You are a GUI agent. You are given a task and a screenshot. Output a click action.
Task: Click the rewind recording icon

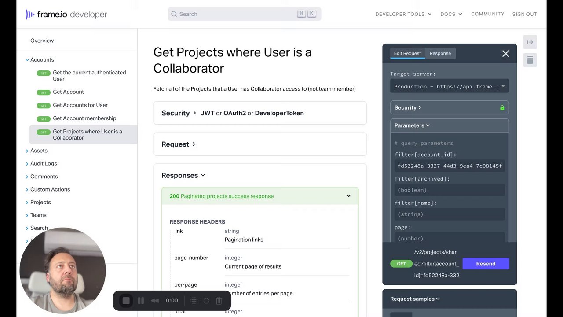[x=155, y=301]
